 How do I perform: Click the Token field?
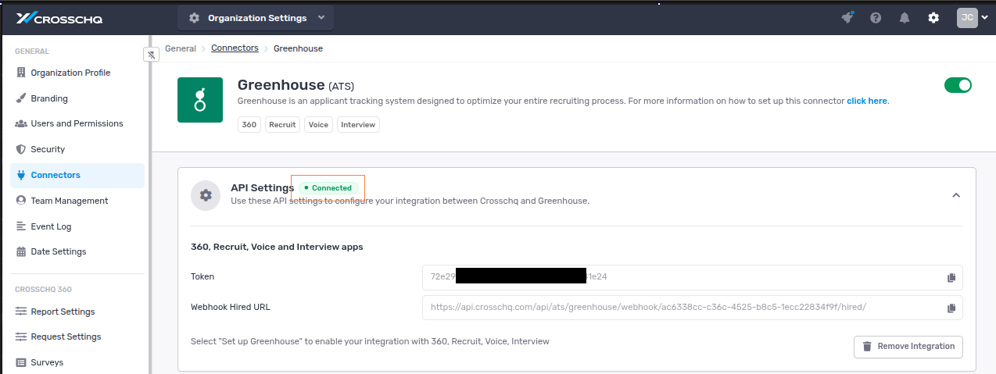[692, 277]
